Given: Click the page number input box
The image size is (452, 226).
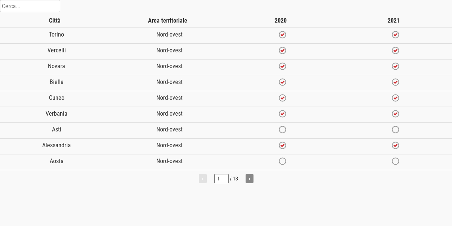Looking at the screenshot, I should tap(221, 179).
